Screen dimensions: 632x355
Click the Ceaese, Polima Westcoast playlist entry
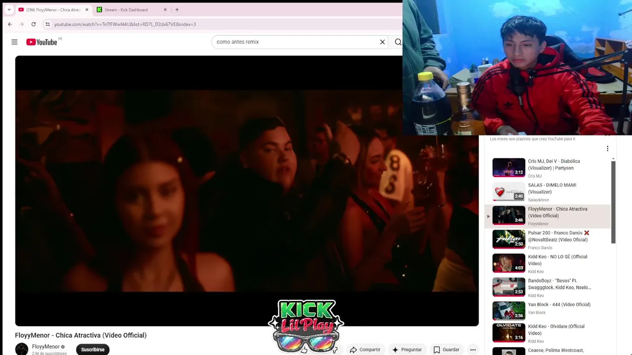[x=548, y=351]
